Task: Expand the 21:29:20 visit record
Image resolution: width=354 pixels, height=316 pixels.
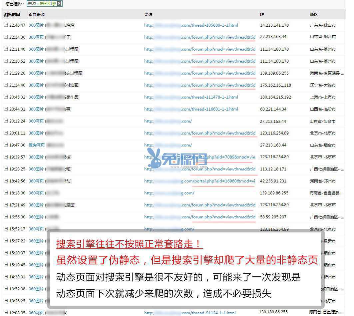Action: click(x=6, y=73)
